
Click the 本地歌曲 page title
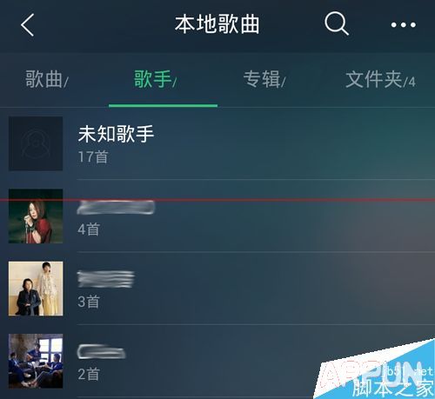point(217,24)
